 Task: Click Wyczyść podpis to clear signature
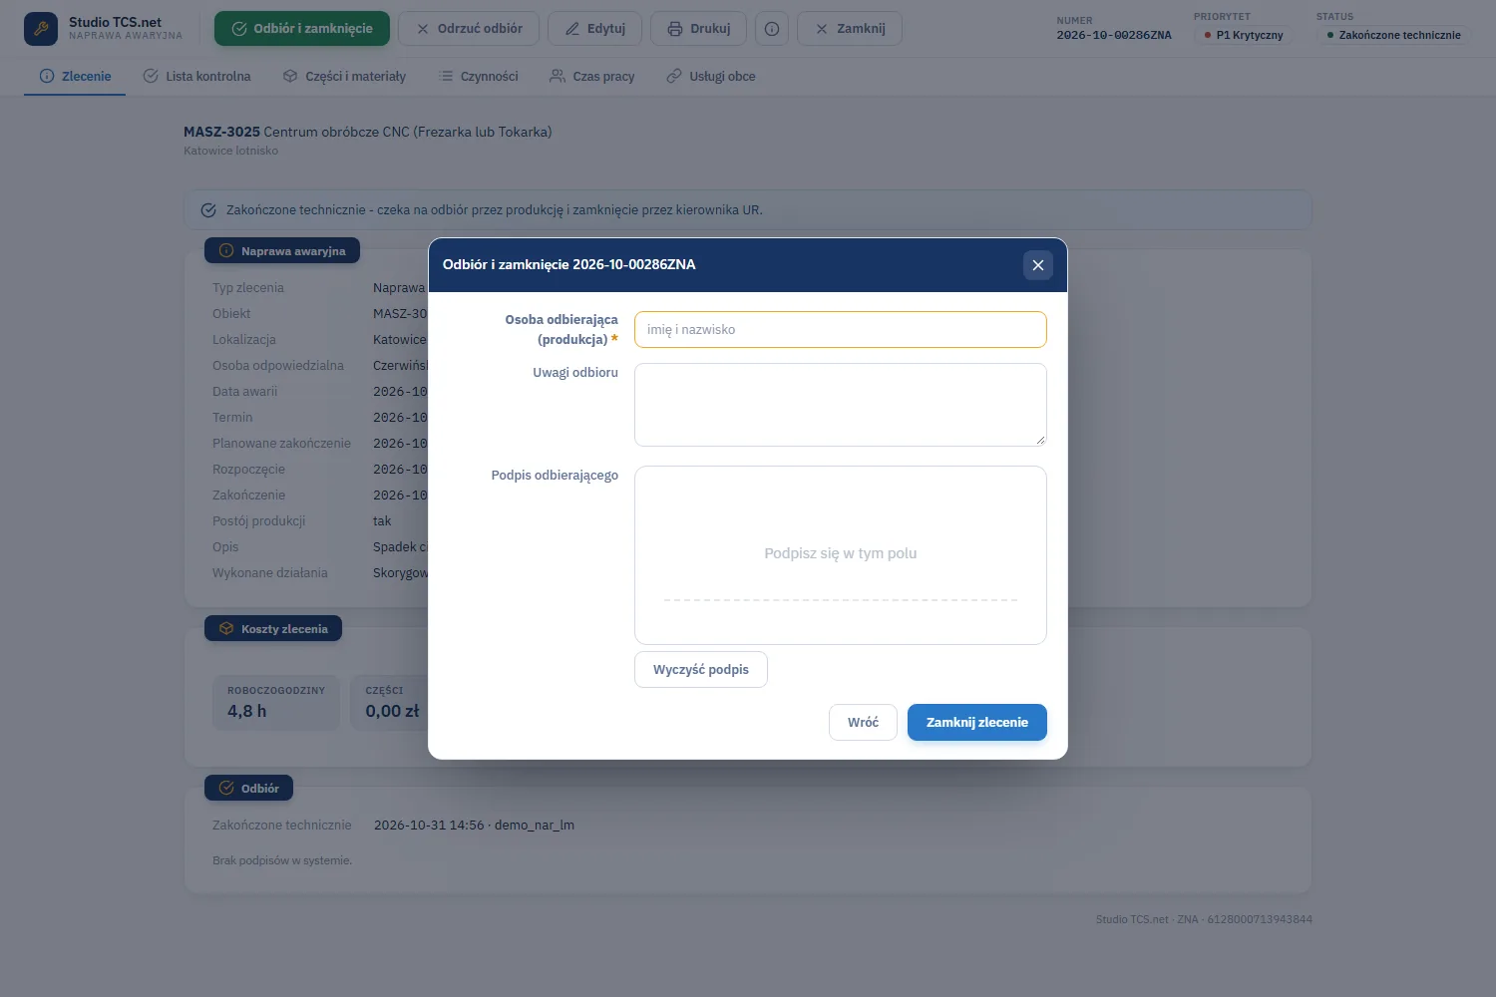701,670
